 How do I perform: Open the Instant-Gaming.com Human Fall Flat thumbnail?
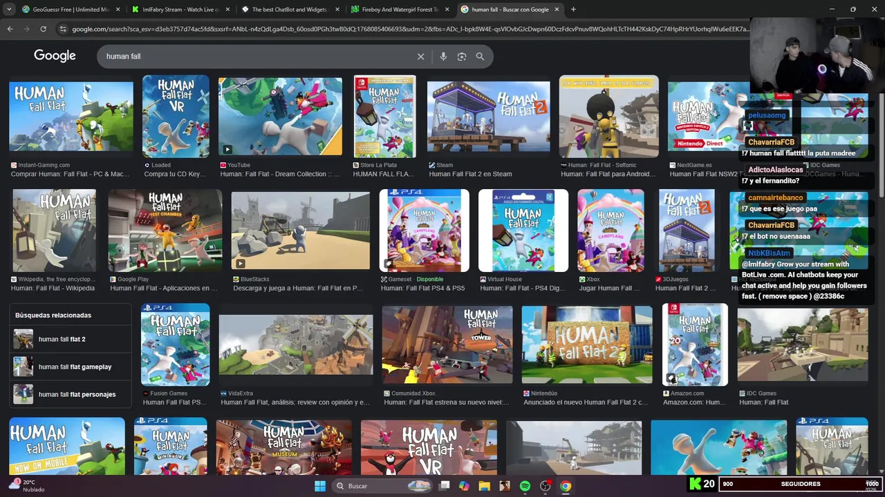coord(71,117)
